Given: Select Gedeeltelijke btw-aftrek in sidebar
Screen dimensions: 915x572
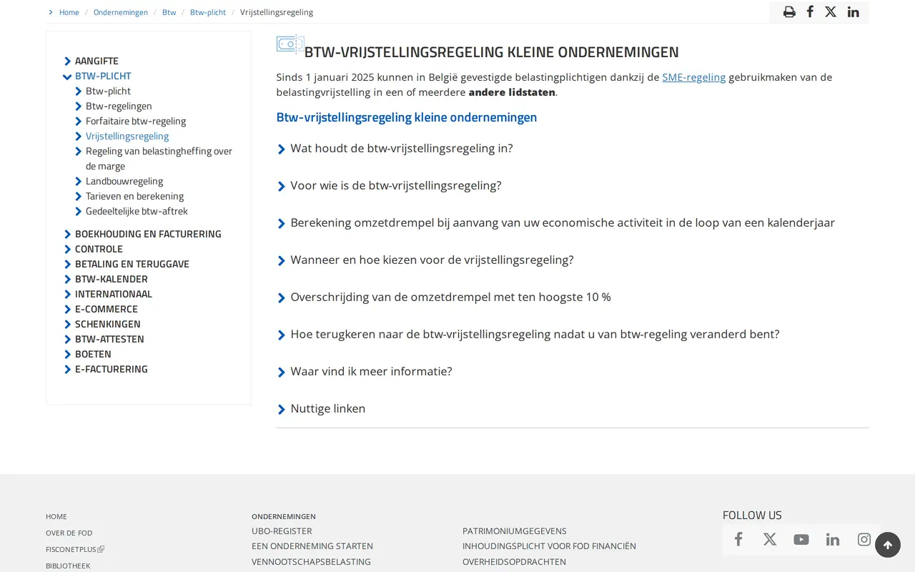Looking at the screenshot, I should 137,211.
